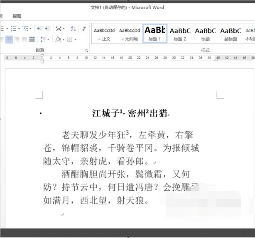The height and width of the screenshot is (238, 255).
Task: Decrease the paragraph indent
Action: 40,29
